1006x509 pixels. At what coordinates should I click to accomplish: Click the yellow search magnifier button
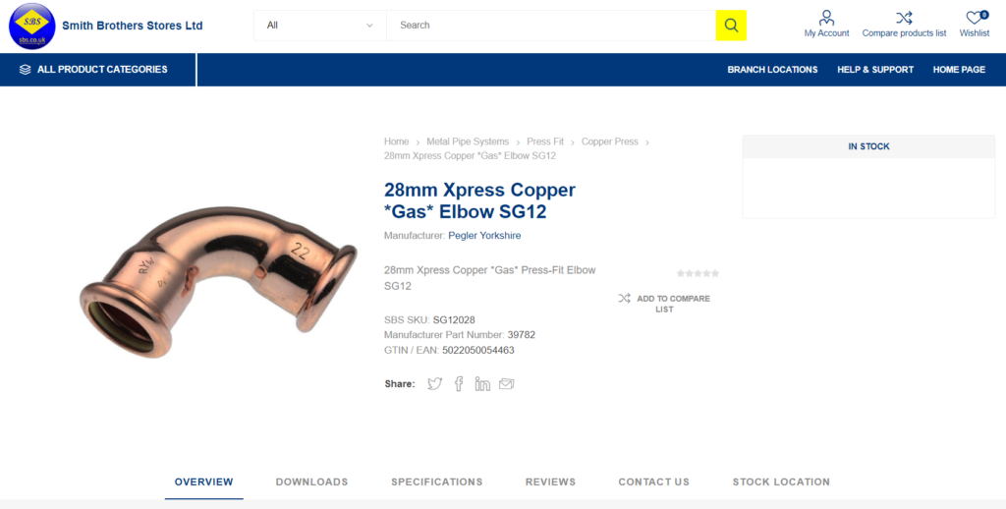731,26
